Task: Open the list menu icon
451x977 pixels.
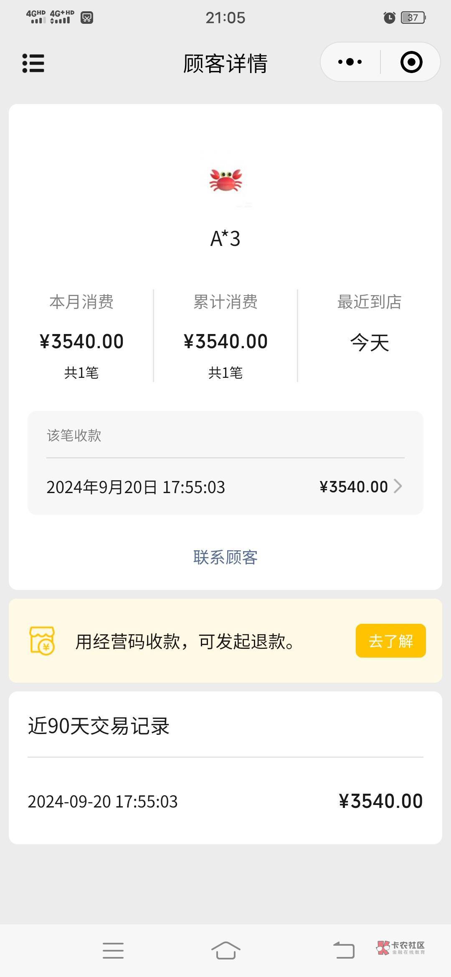Action: tap(33, 63)
